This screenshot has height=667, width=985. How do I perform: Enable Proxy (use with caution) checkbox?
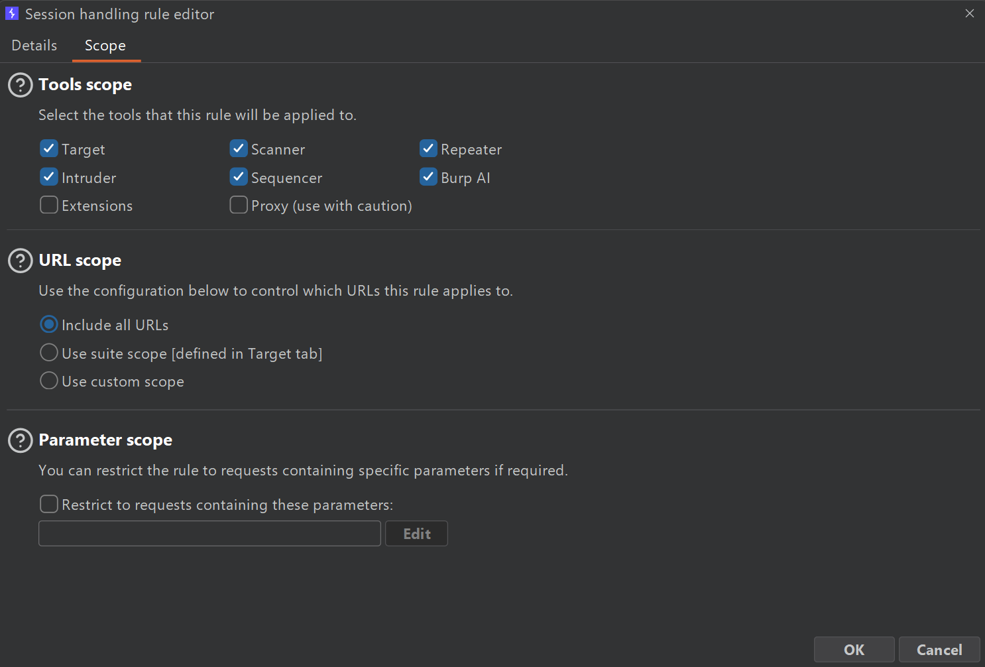coord(239,205)
